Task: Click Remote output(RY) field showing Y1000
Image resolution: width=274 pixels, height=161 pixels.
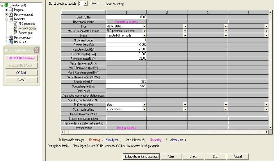Action: pos(126,49)
